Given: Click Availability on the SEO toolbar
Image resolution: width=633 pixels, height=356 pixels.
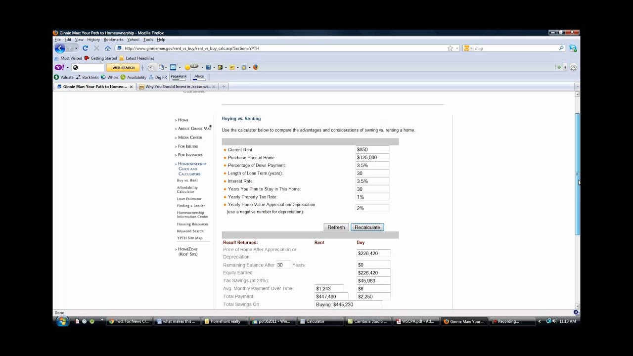Looking at the screenshot, I should click(x=134, y=77).
